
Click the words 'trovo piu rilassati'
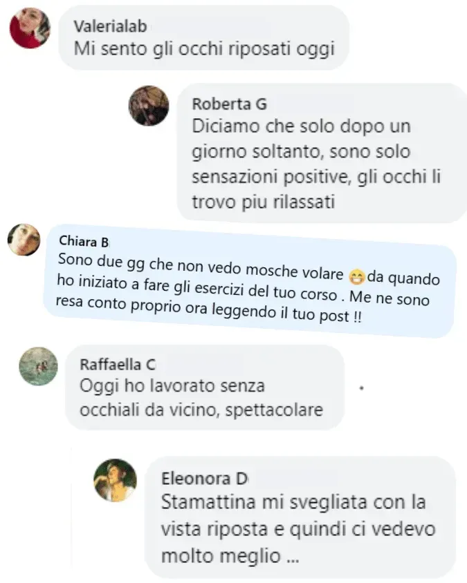coord(264,202)
